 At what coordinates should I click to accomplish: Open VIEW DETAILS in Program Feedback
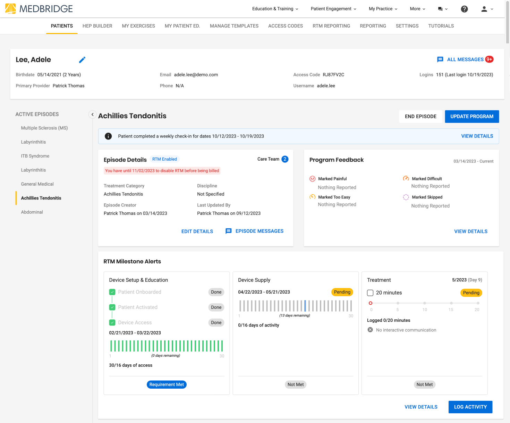[x=471, y=231]
